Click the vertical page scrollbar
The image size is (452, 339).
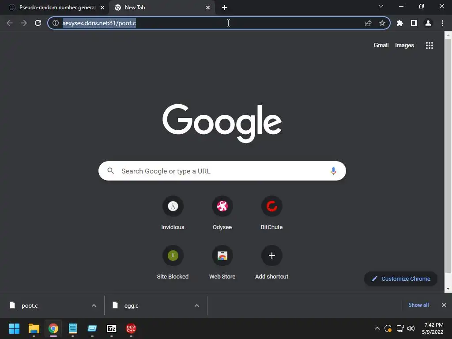(x=448, y=156)
